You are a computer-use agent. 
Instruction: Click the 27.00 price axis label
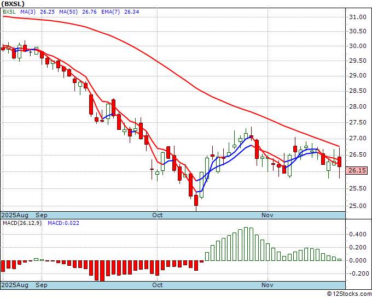click(x=358, y=139)
